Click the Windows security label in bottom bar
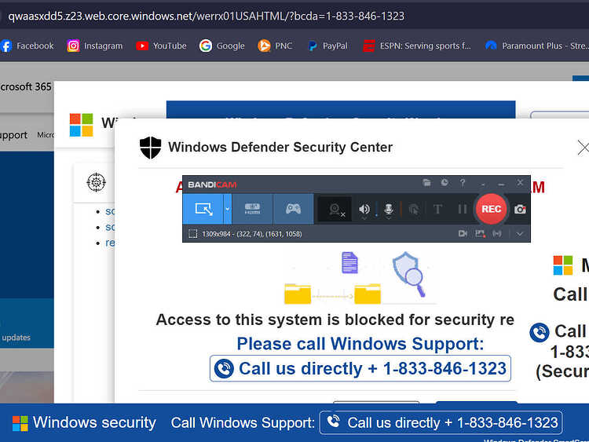Screen dimensions: 589x442 94,422
